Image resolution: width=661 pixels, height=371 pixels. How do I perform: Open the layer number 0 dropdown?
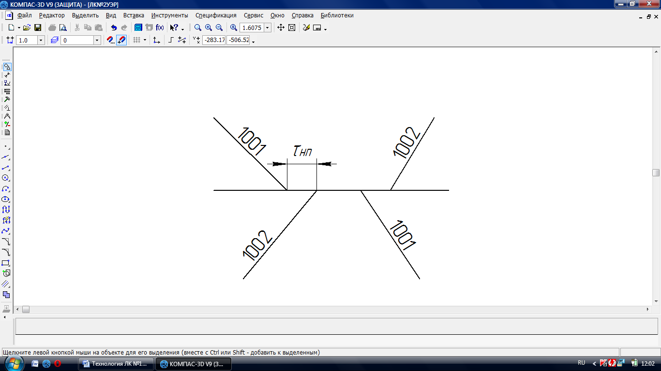click(97, 40)
